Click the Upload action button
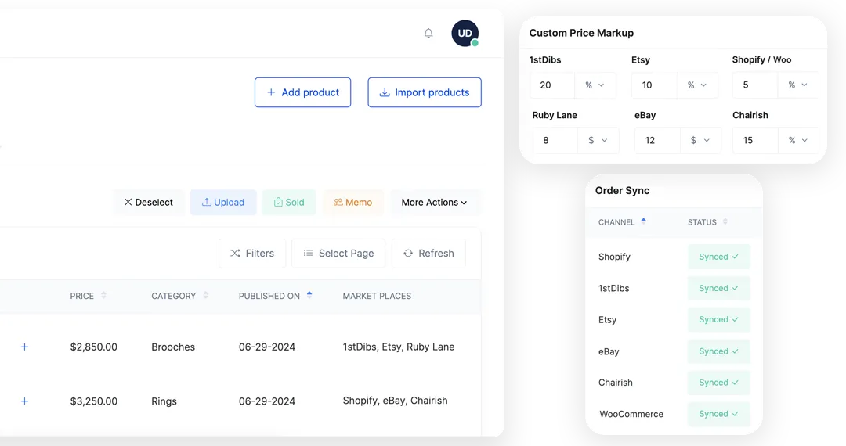 pyautogui.click(x=223, y=202)
